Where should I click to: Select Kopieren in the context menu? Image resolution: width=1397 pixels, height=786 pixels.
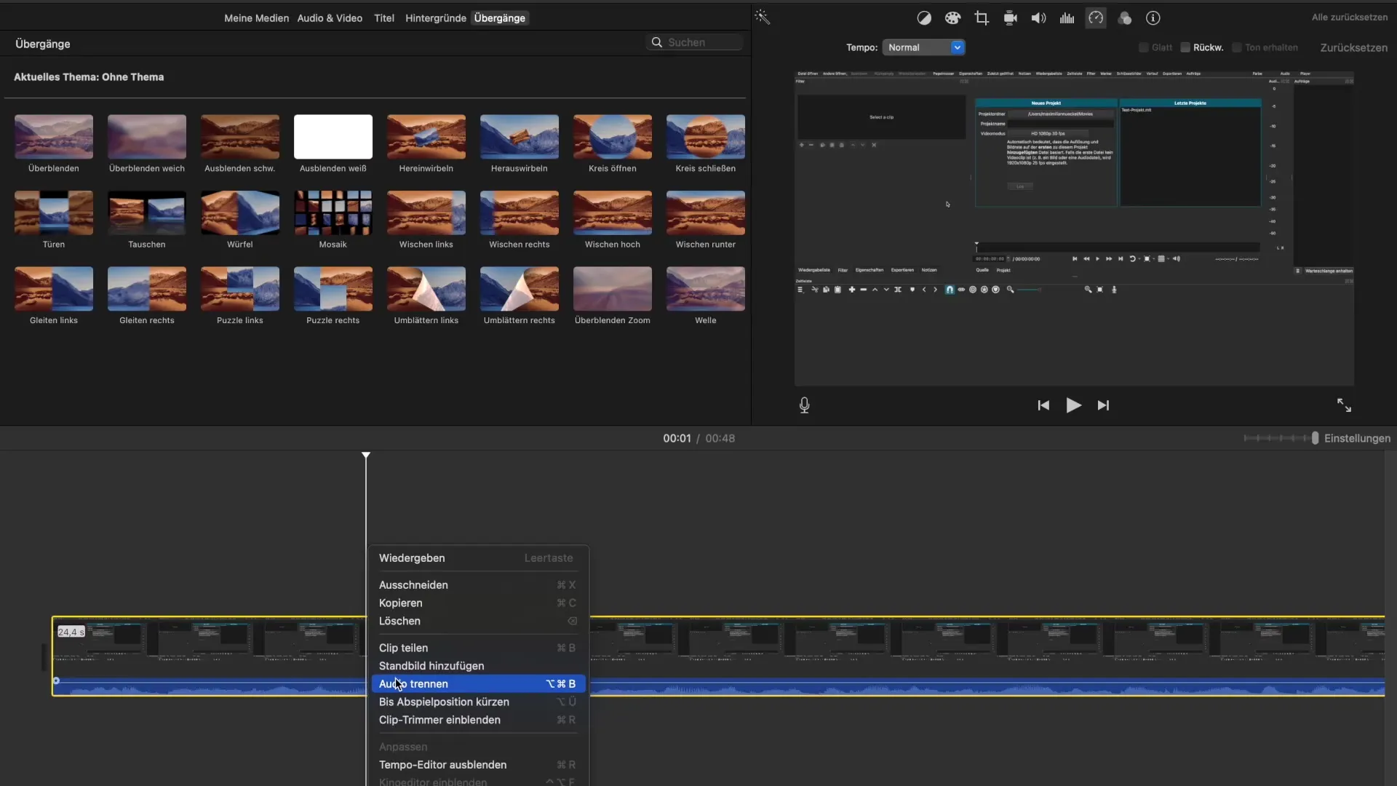[x=478, y=603]
